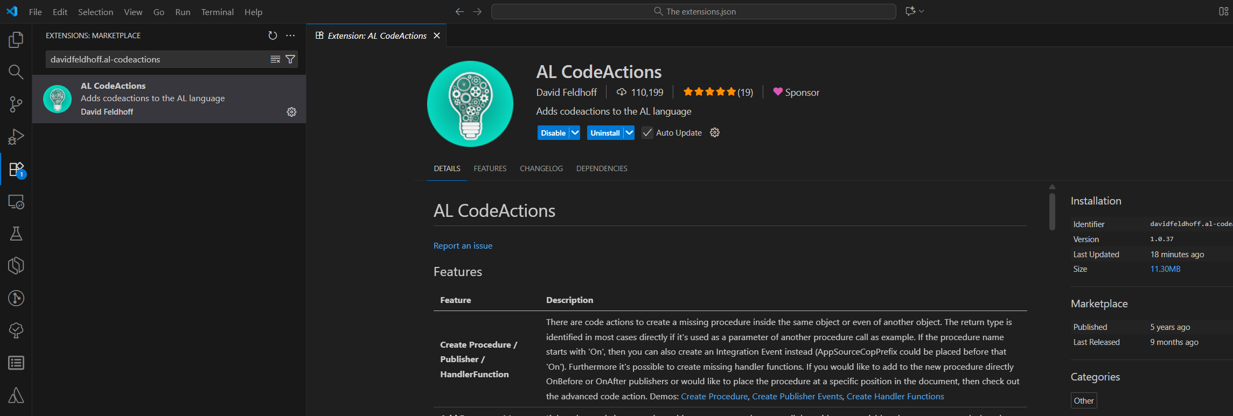Select AL CodeActions in the extensions list
The height and width of the screenshot is (416, 1233).
169,99
